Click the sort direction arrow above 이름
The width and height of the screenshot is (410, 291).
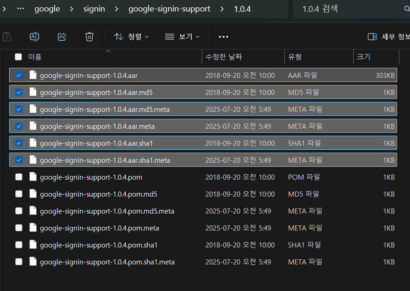109,51
